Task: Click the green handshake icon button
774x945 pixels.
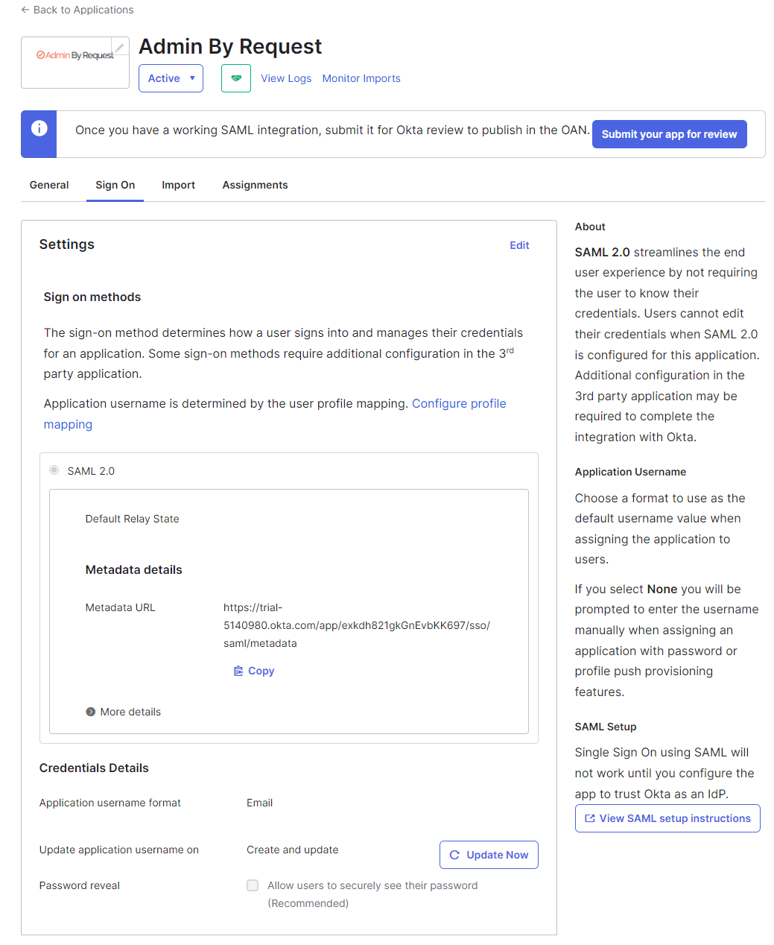Action: coord(236,78)
